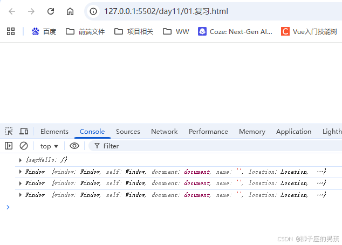Expand the first Window object entry
The height and width of the screenshot is (245, 342).
point(20,172)
